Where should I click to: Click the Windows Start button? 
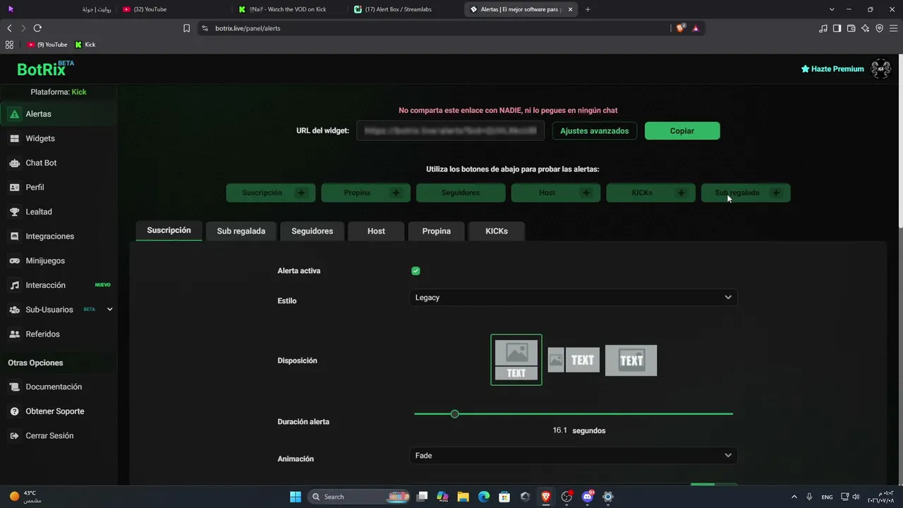tap(296, 497)
